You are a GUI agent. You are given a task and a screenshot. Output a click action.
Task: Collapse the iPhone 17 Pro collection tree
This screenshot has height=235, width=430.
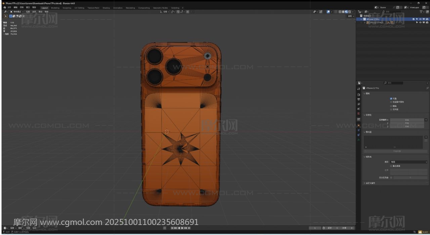[361, 19]
